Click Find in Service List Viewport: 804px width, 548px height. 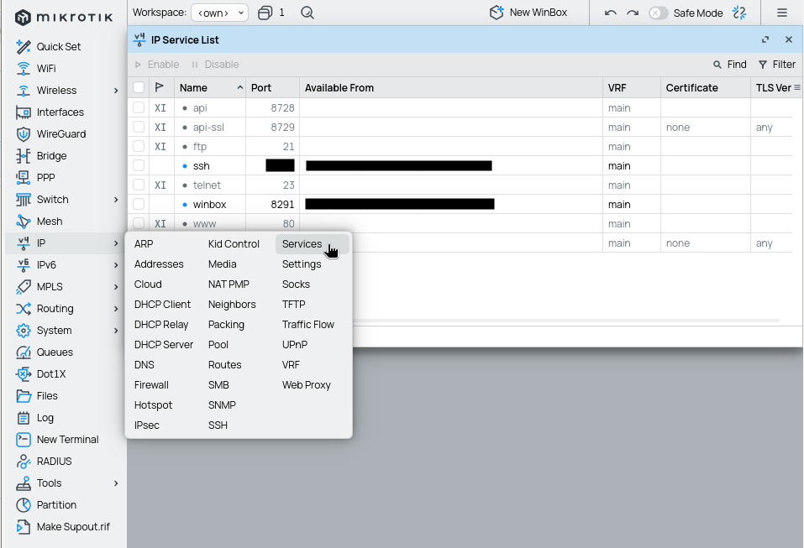pyautogui.click(x=730, y=65)
